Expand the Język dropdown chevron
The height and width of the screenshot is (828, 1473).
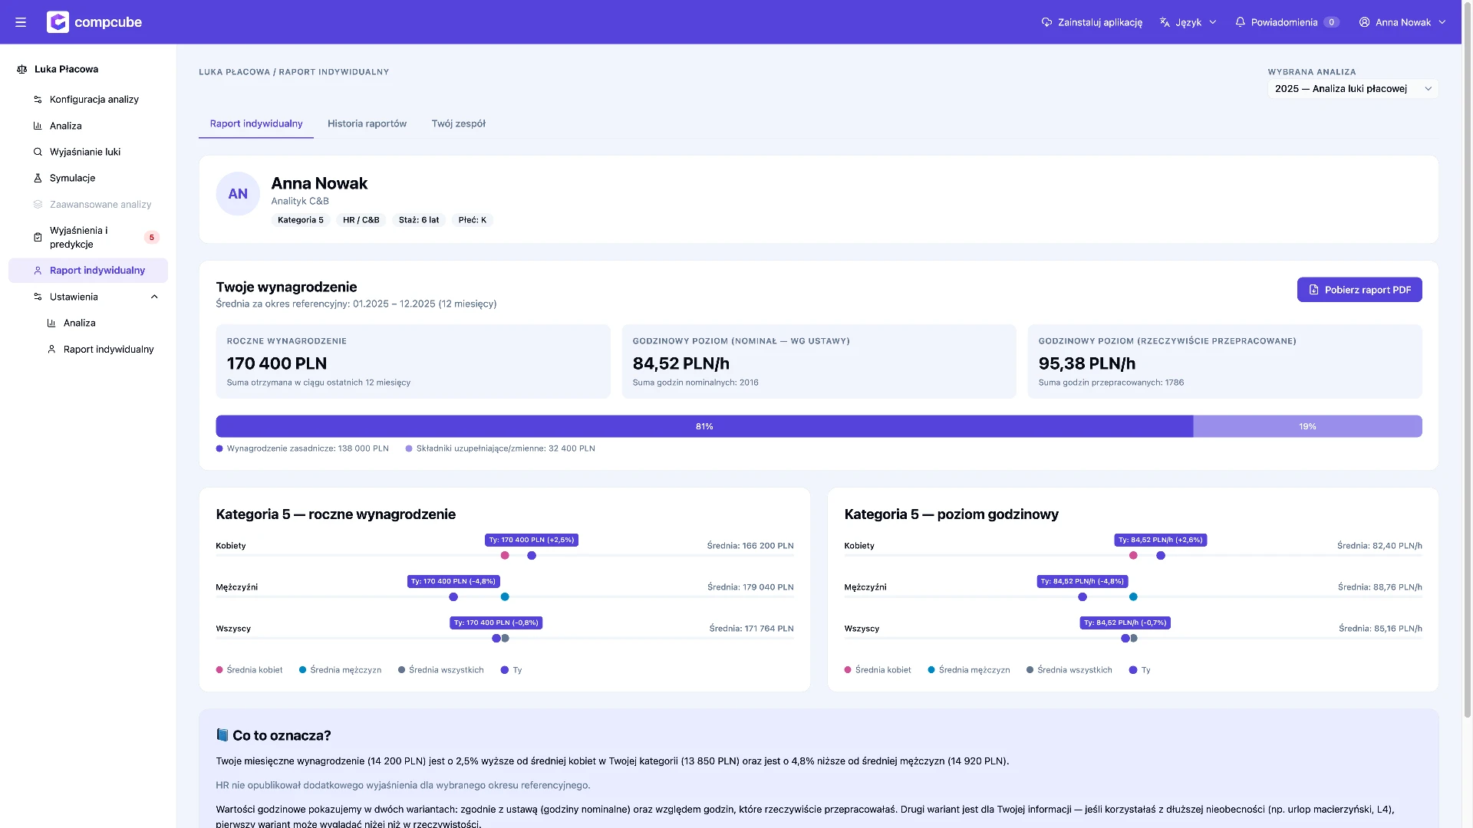coord(1213,22)
